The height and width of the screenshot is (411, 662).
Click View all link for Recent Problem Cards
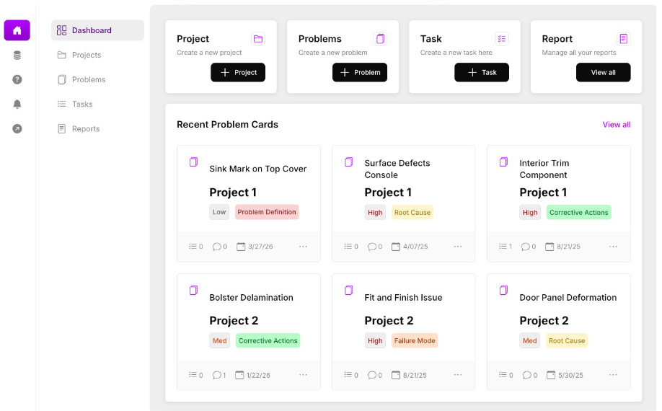coord(617,125)
